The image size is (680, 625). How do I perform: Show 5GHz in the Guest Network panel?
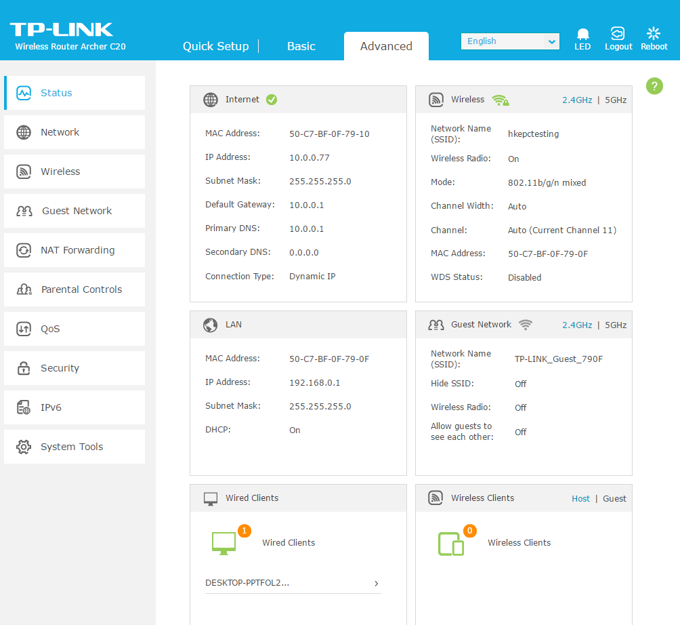(616, 325)
